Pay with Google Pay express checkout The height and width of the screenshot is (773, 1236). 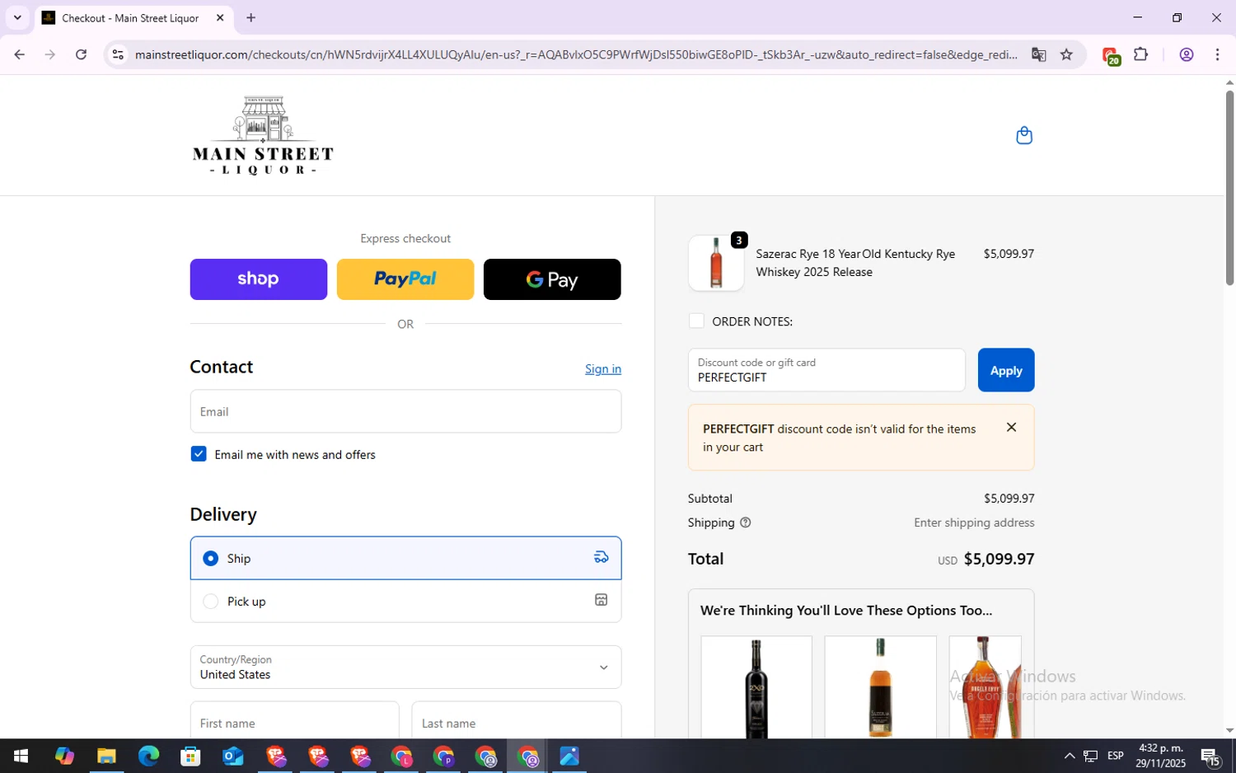point(552,279)
